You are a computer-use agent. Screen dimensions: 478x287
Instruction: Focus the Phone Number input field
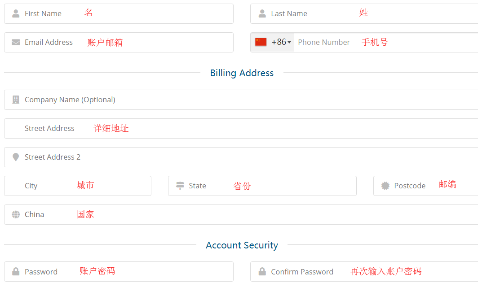386,42
